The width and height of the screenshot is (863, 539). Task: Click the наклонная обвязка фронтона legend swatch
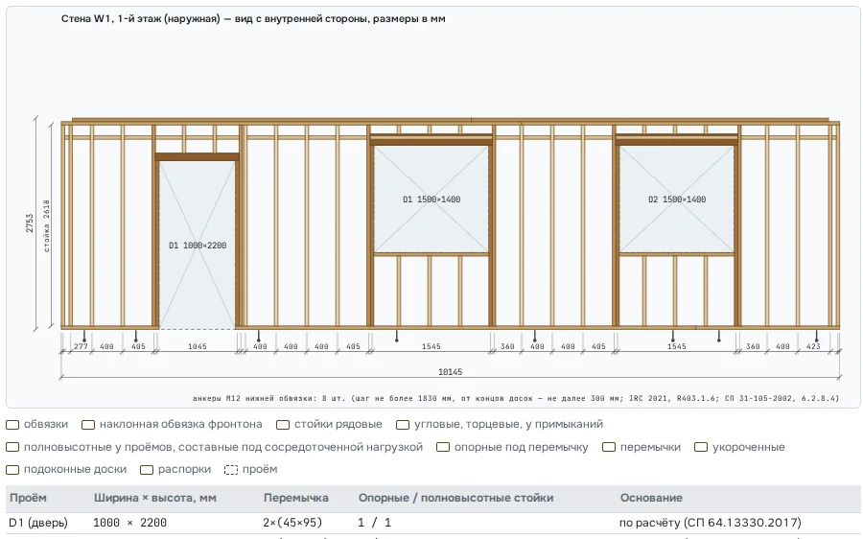pos(88,425)
